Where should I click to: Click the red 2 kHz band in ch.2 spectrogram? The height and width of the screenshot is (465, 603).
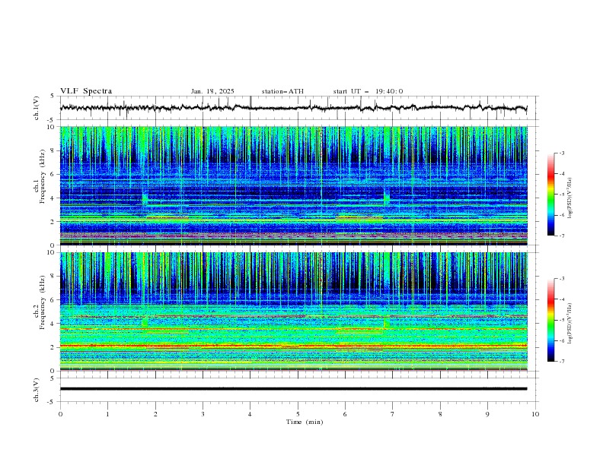(x=293, y=346)
